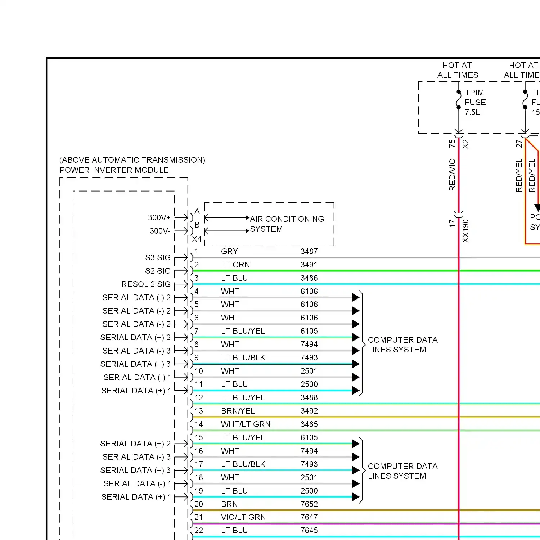Click the BRN label on pin 20
The width and height of the screenshot is (540, 540).
(229, 504)
